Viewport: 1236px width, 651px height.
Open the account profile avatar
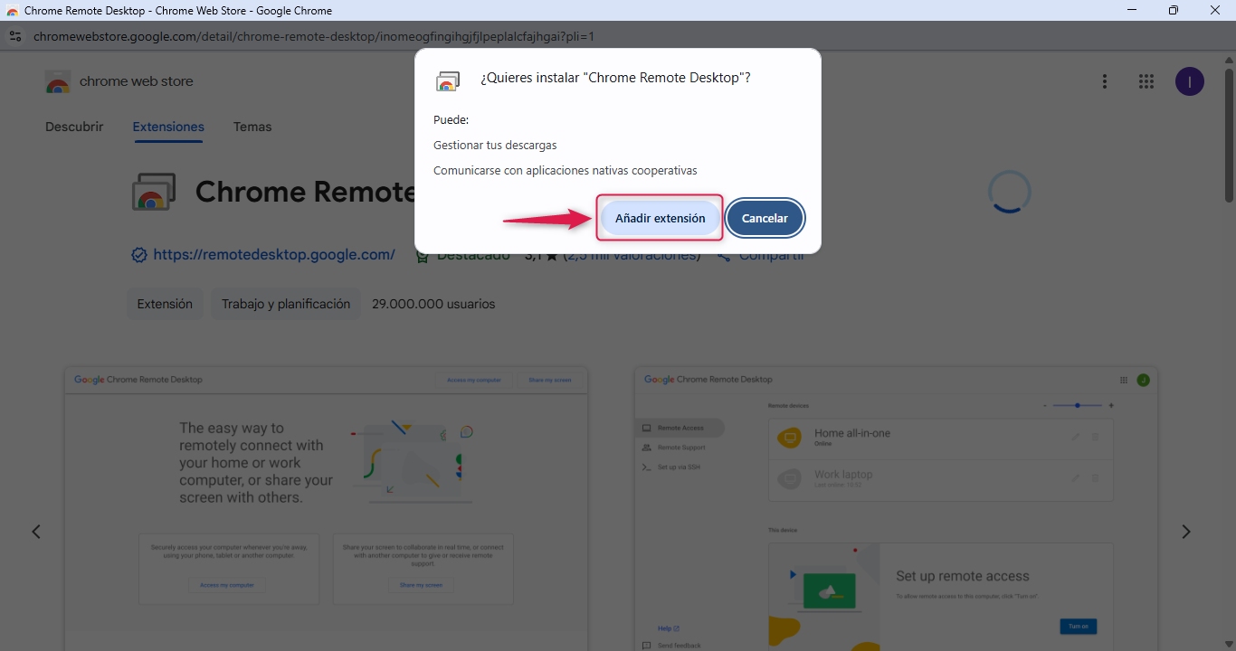click(1189, 81)
